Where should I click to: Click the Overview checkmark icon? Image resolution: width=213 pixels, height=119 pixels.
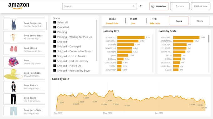pos(153,6)
